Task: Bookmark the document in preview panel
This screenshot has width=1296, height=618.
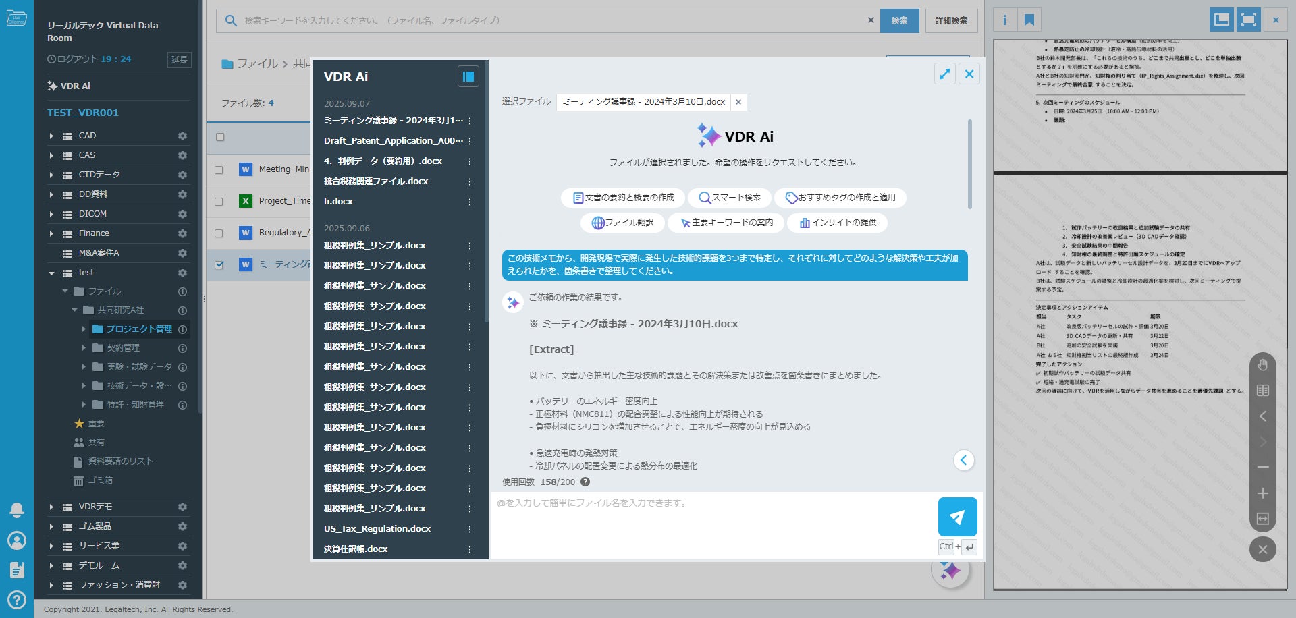Action: [x=1029, y=20]
